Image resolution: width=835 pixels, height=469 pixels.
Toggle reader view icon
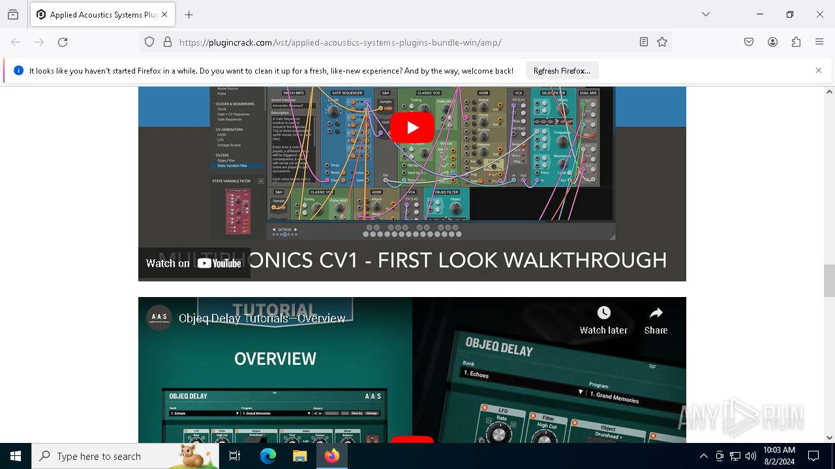click(644, 42)
